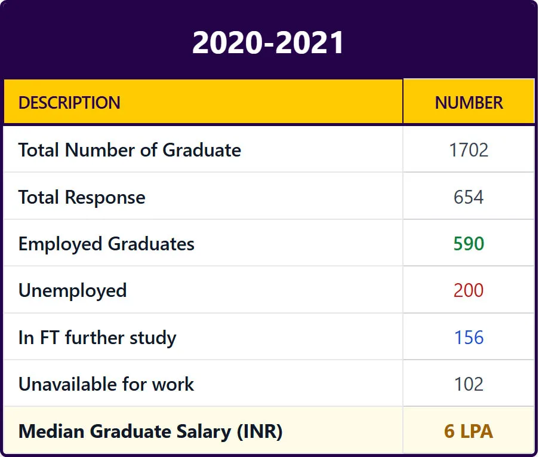This screenshot has height=457, width=539.
Task: Click the value 102
Action: click(469, 384)
